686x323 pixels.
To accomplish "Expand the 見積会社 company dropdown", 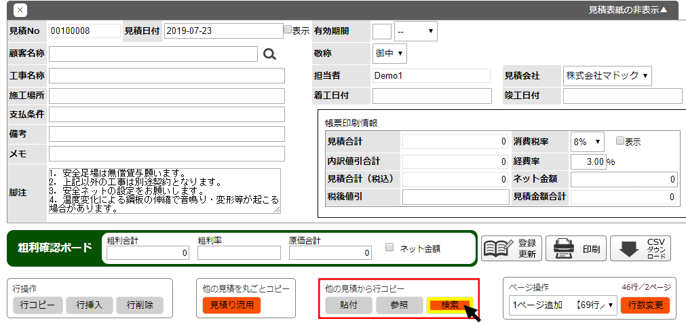I will (607, 76).
